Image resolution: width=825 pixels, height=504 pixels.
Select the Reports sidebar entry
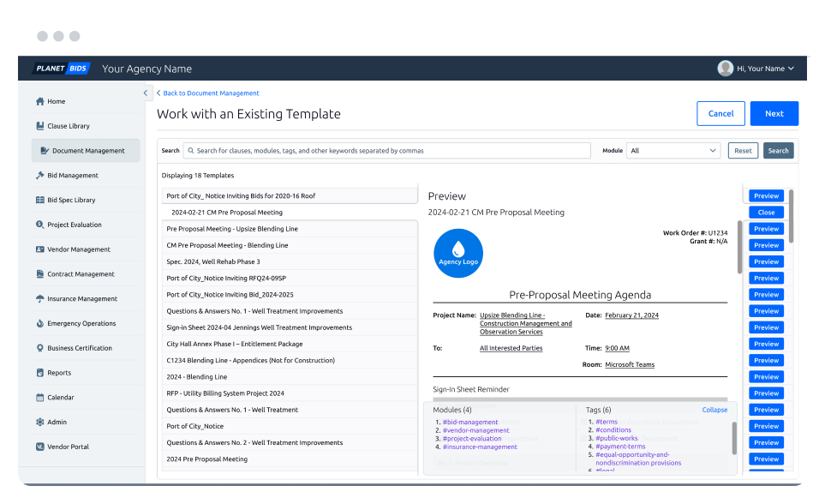[58, 372]
